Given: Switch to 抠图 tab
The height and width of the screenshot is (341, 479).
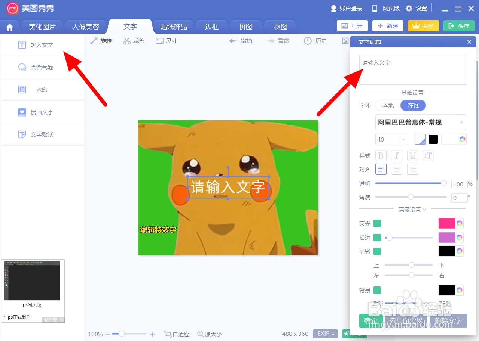Looking at the screenshot, I should pos(281,27).
